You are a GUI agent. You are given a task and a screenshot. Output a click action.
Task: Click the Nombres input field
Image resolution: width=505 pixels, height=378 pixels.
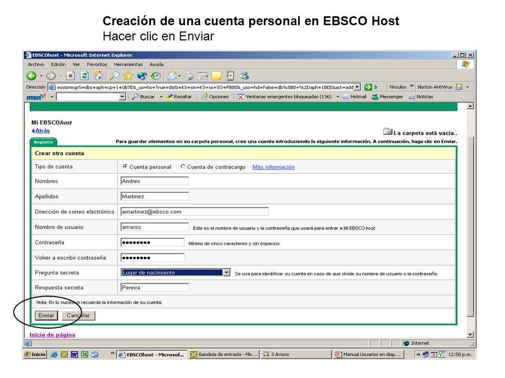(155, 181)
